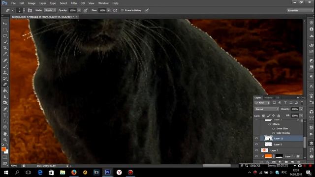Open layer Fill dropdown arrow

[301, 116]
